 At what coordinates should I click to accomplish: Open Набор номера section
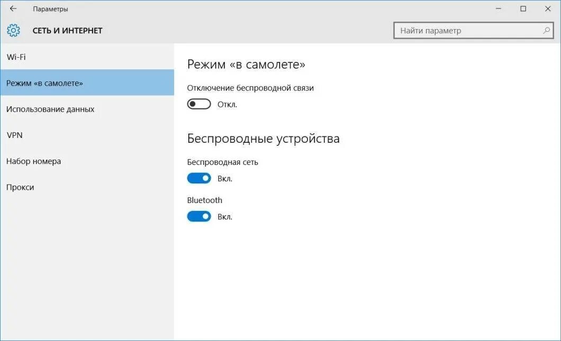[87, 161]
